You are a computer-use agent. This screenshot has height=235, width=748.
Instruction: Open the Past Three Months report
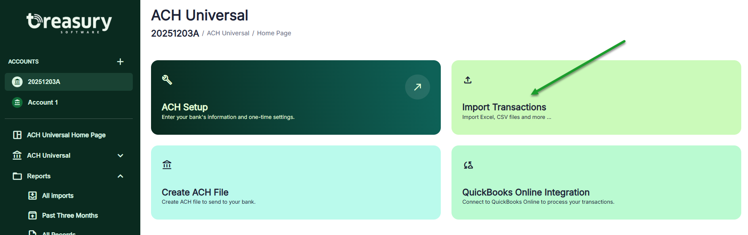pyautogui.click(x=70, y=216)
